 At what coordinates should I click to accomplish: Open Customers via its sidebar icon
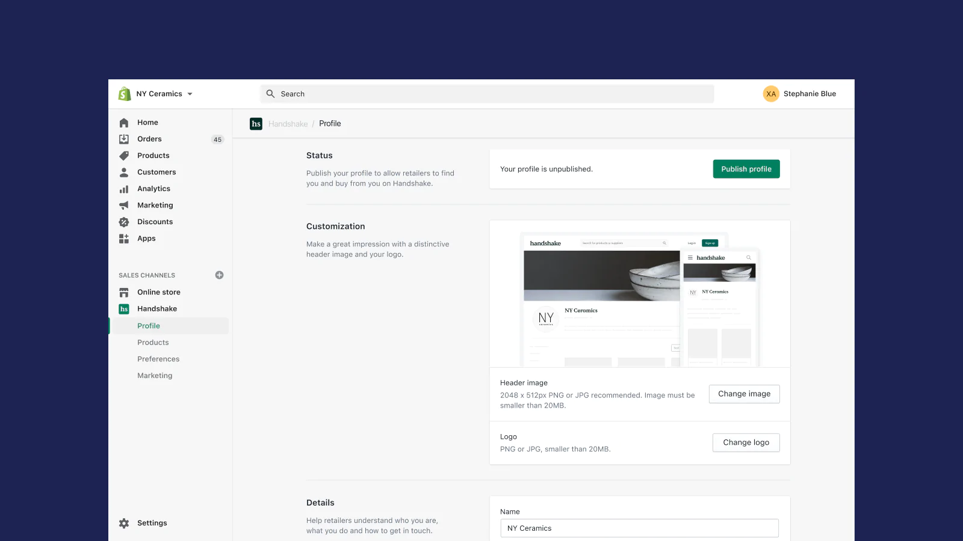point(123,172)
